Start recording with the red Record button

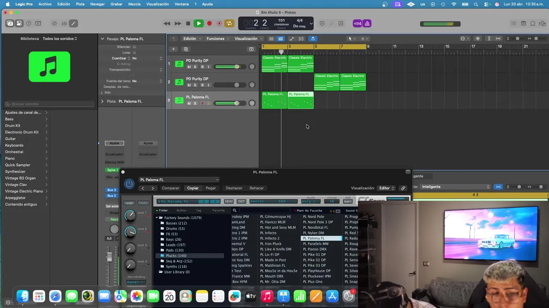point(209,24)
